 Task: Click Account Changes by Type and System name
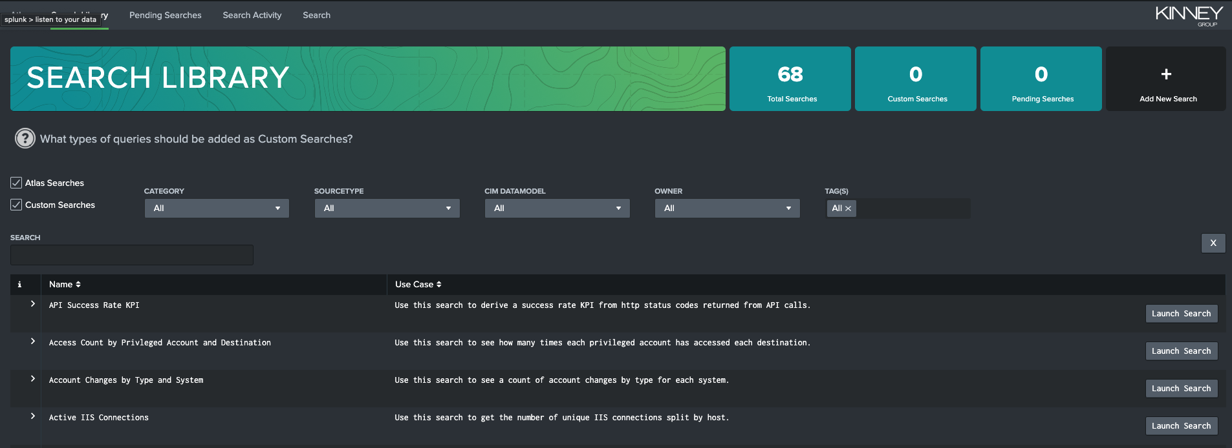tap(126, 380)
